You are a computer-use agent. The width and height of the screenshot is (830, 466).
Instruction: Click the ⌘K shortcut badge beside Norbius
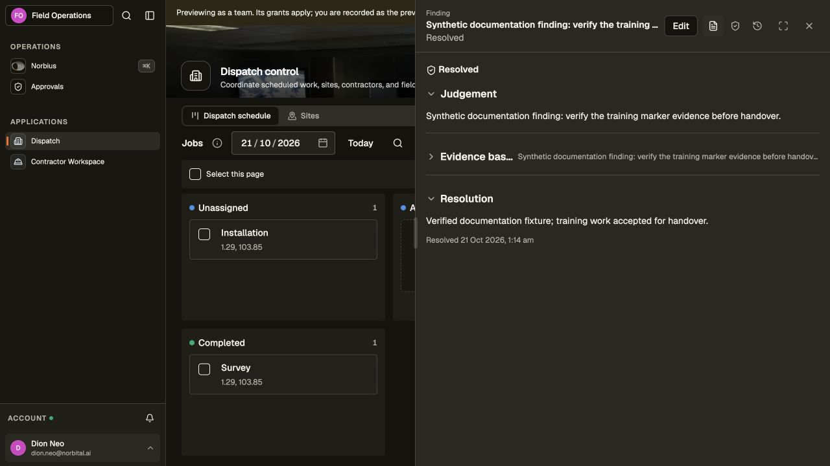pos(147,66)
